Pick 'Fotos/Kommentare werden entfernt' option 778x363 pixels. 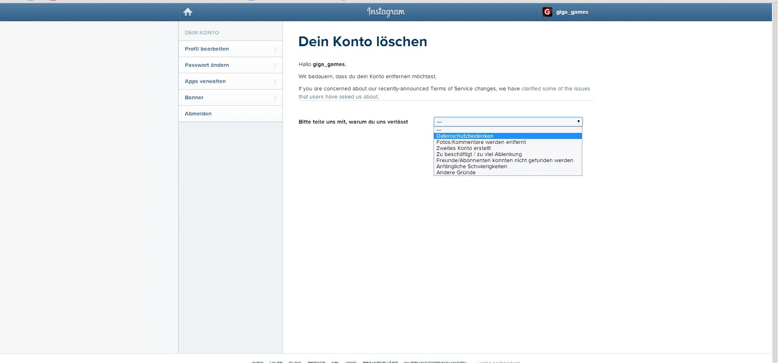508,142
